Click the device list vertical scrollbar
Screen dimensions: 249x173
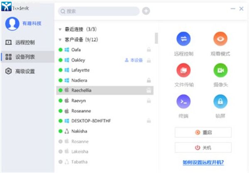[156, 38]
